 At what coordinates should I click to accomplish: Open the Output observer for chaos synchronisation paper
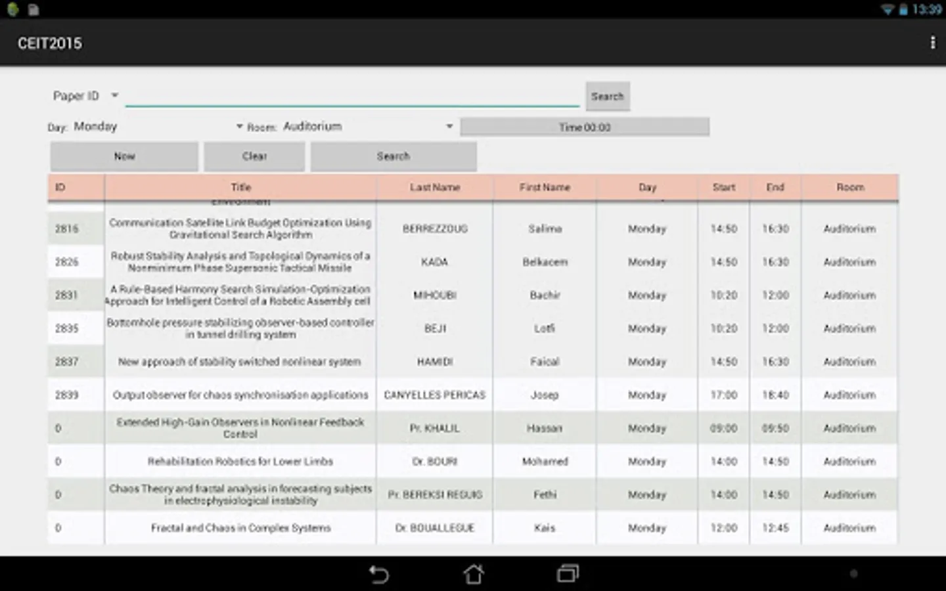tap(240, 395)
